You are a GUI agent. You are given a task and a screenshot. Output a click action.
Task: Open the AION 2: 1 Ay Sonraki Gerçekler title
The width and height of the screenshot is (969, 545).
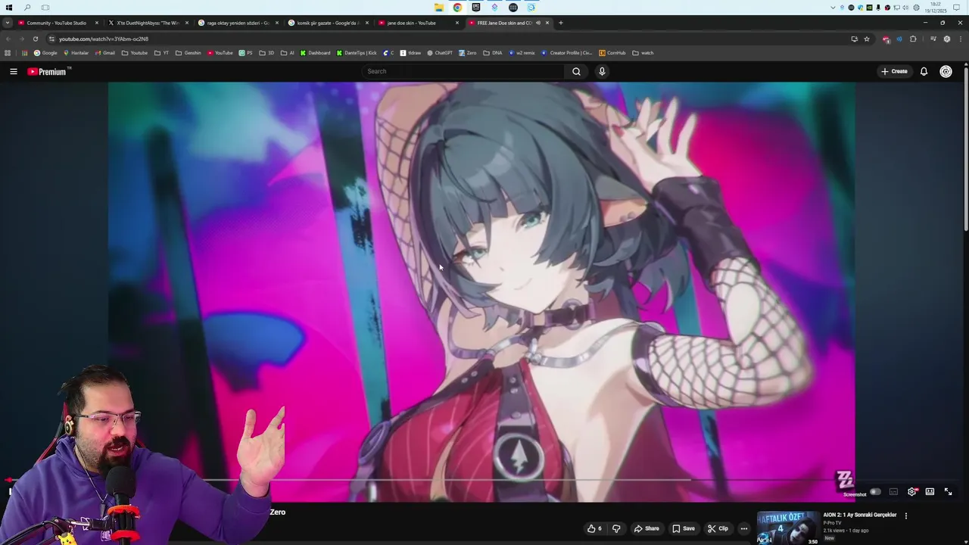click(860, 515)
